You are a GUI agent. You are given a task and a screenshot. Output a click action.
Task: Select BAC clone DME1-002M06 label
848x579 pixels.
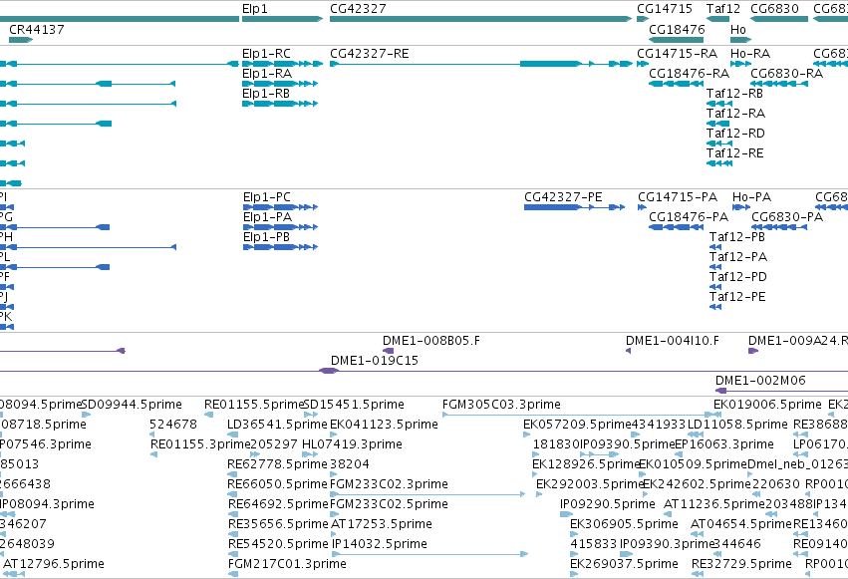click(760, 381)
